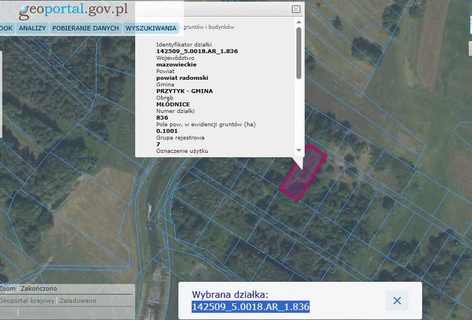Click the scroll down arrow in the popup
Screen dimensions: 472x320
click(x=299, y=150)
